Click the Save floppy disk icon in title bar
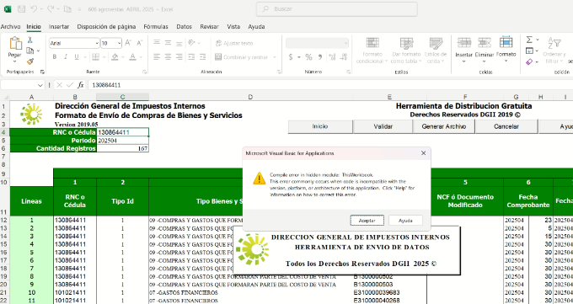This screenshot has height=304, width=573. 21,9
